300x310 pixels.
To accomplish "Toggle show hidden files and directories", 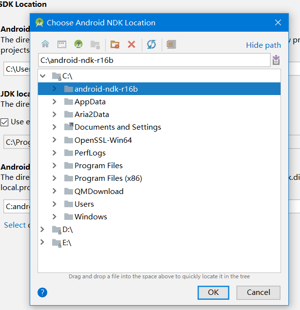I will coord(171,44).
